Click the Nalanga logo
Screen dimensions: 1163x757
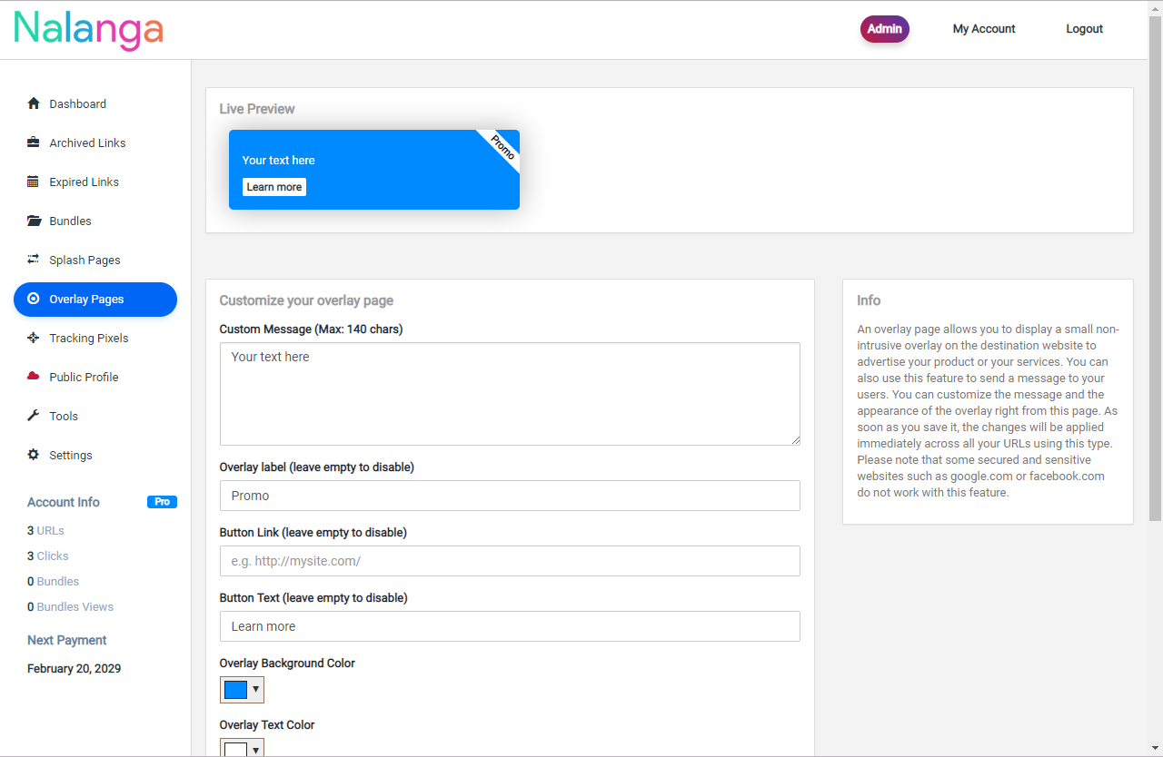pos(87,29)
